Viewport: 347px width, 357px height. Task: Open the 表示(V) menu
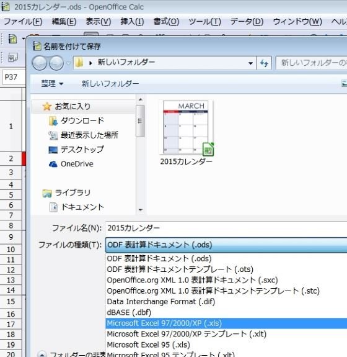(x=99, y=22)
